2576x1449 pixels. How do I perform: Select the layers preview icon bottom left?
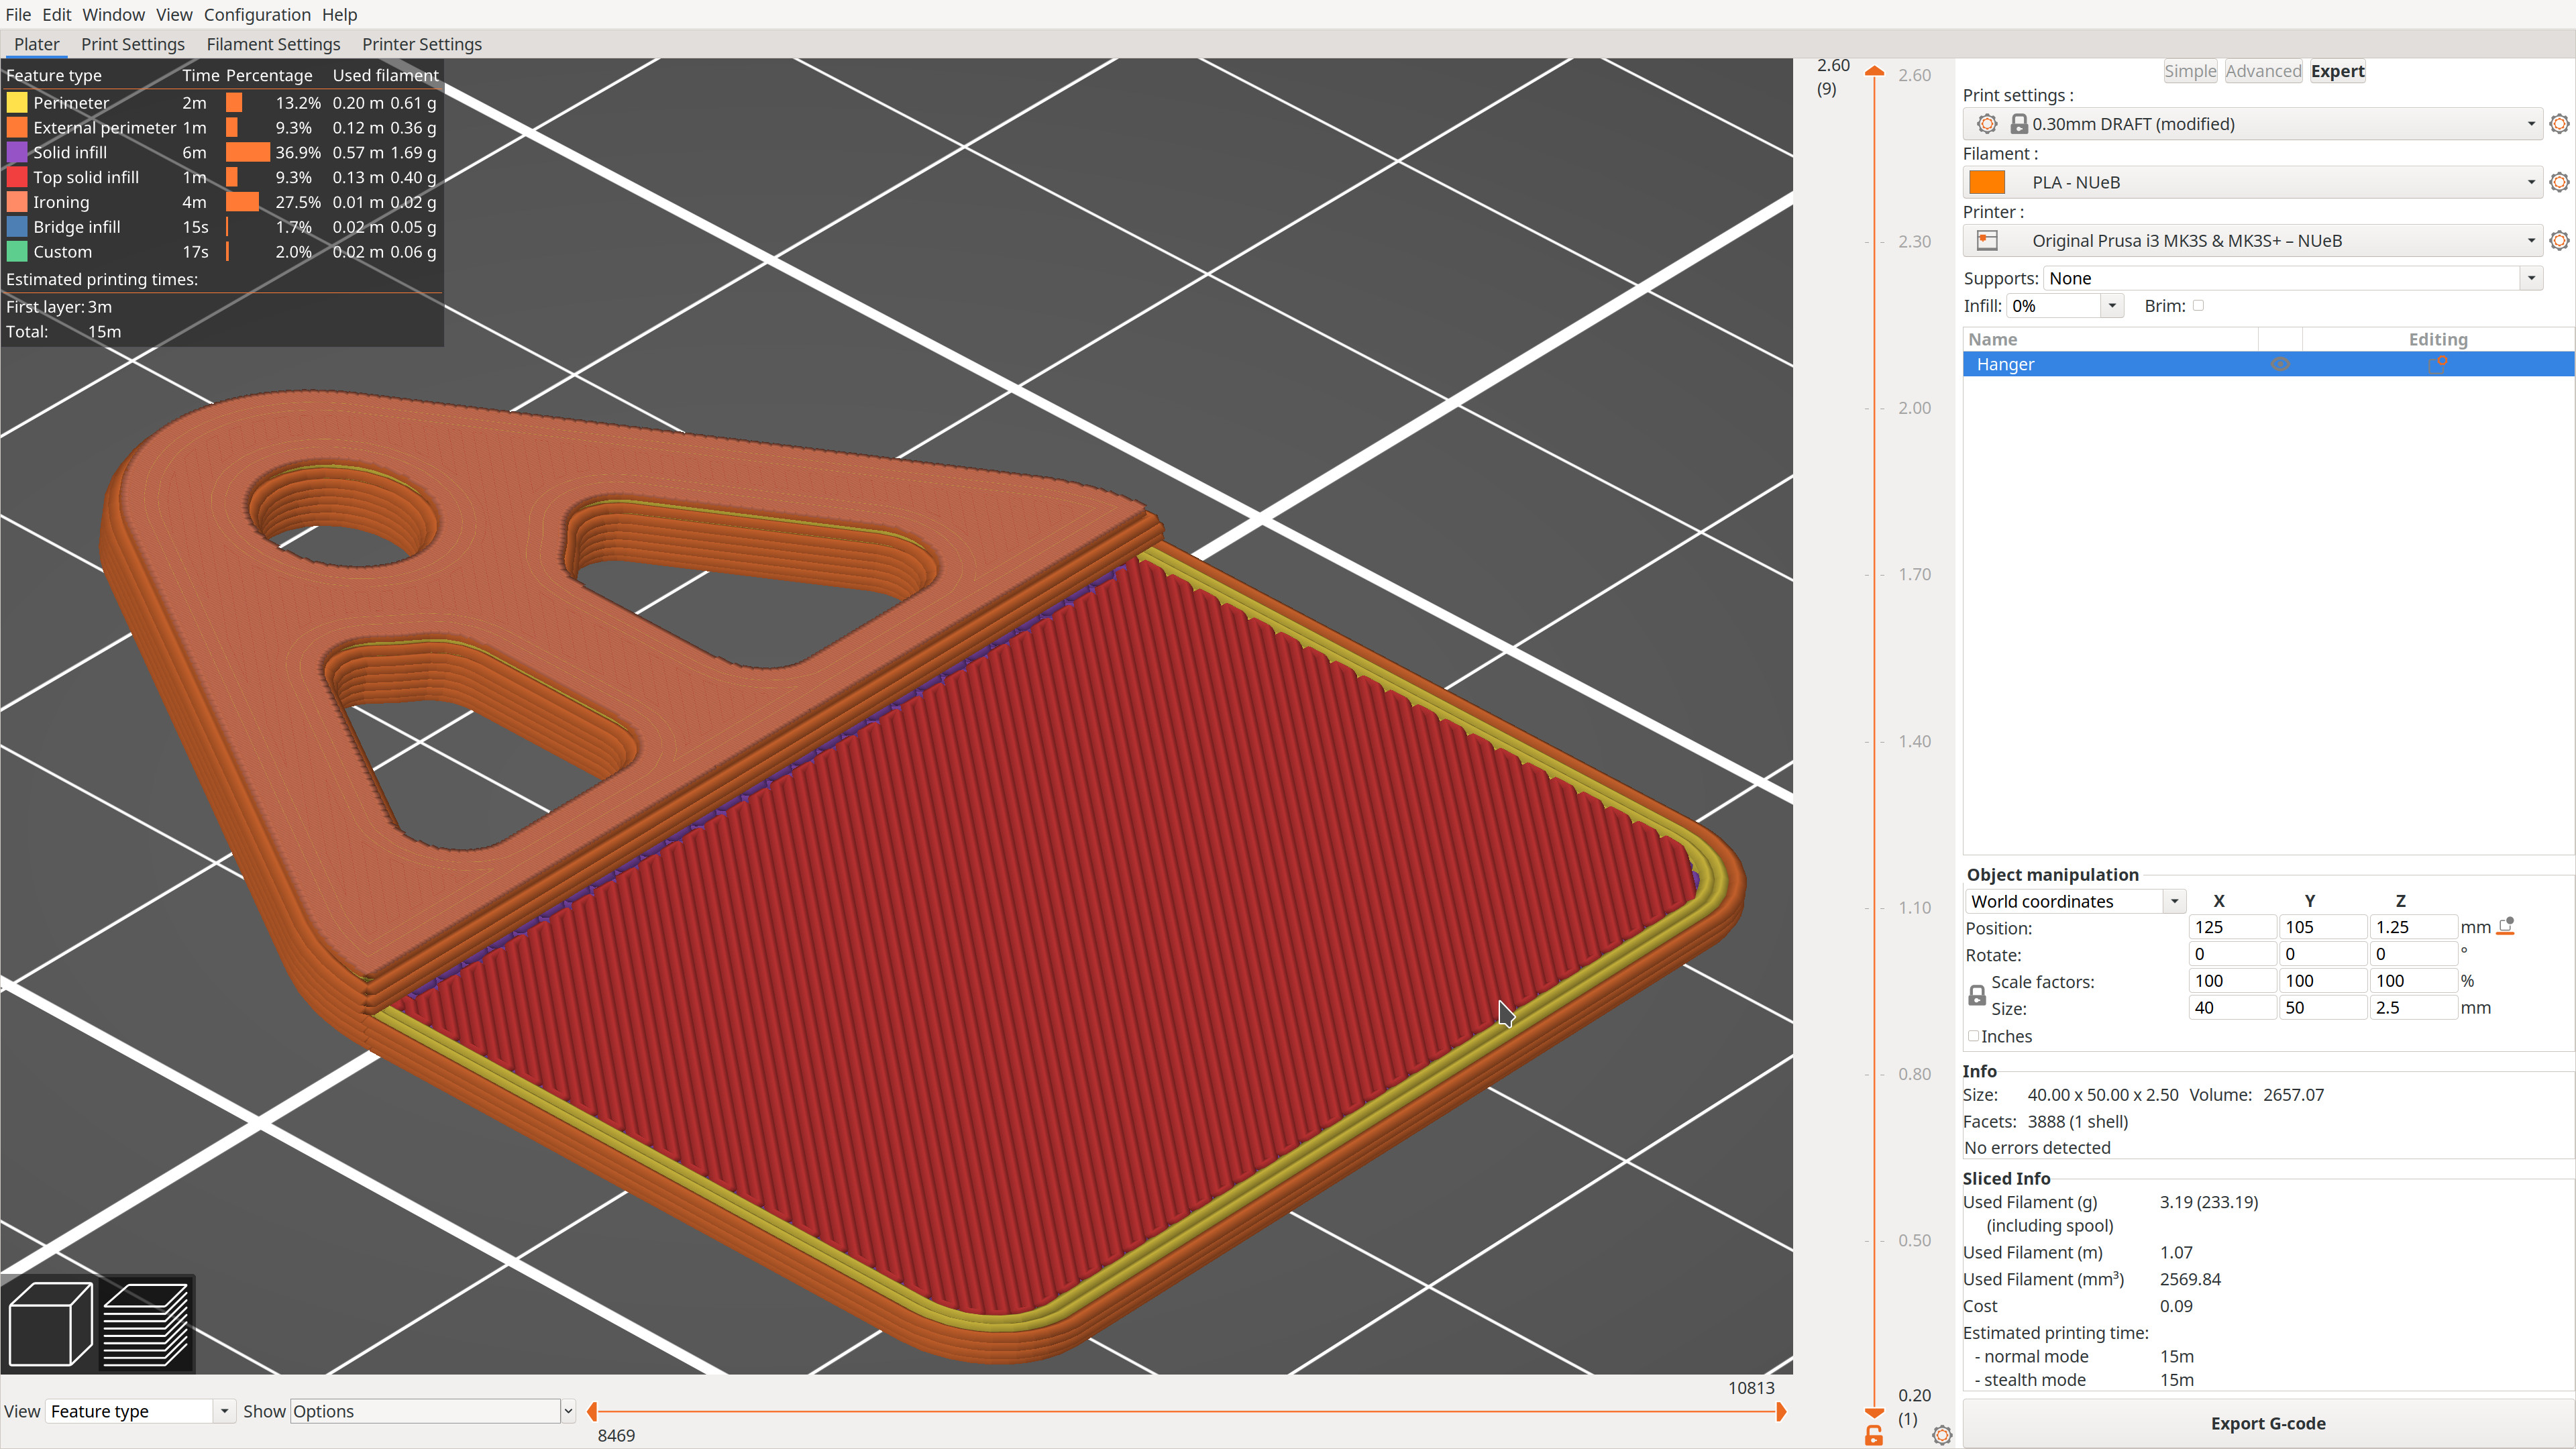(x=146, y=1323)
